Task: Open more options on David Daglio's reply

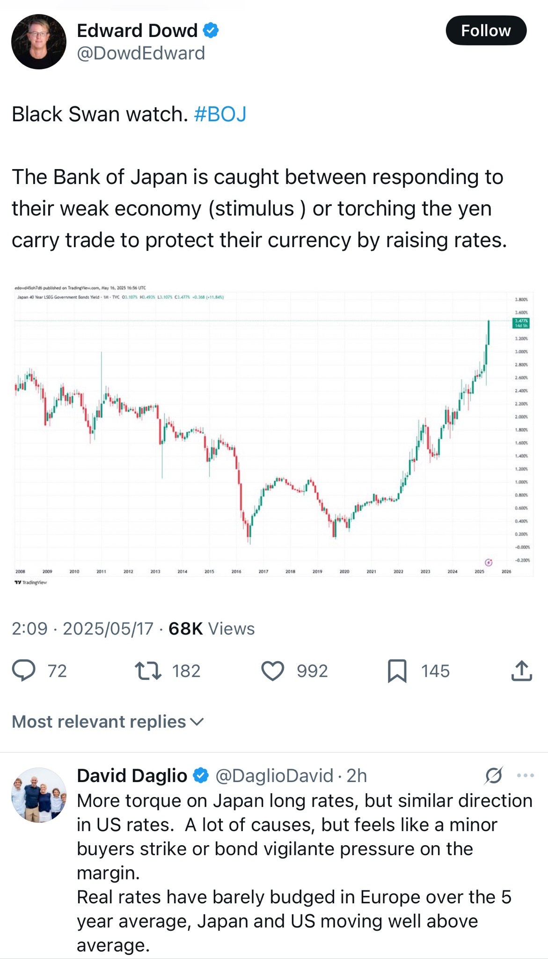Action: [x=525, y=775]
